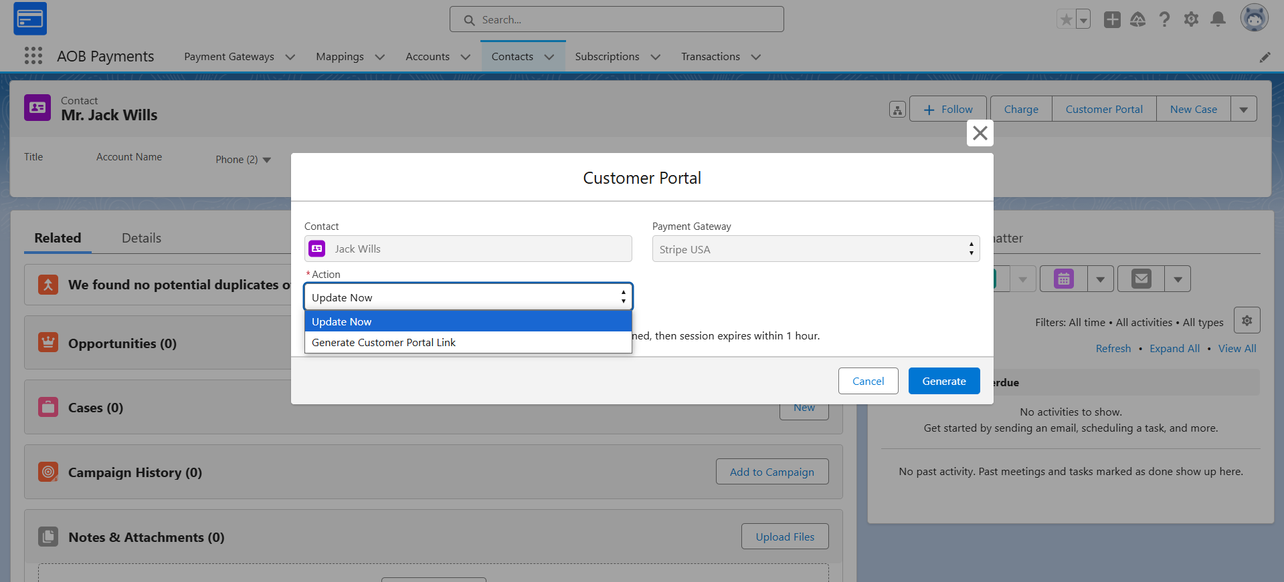The height and width of the screenshot is (582, 1284).
Task: Click the Opportunities crown icon
Action: coord(48,343)
